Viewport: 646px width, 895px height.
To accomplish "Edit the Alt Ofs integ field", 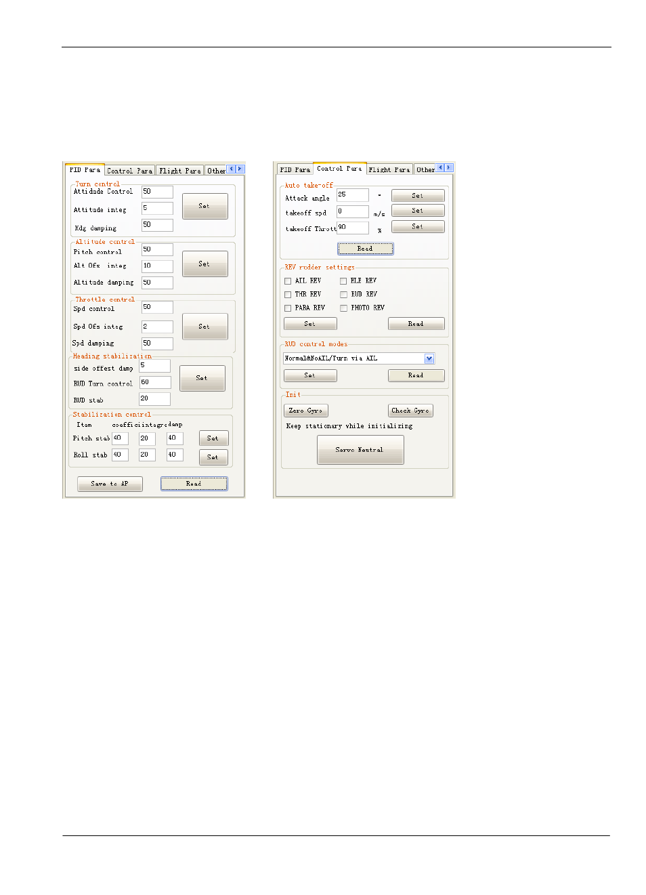I will pos(157,266).
